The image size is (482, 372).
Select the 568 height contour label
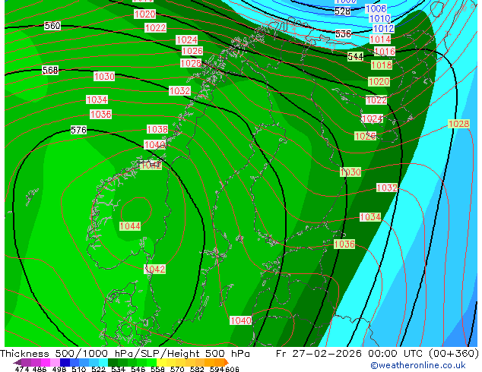pyautogui.click(x=50, y=71)
